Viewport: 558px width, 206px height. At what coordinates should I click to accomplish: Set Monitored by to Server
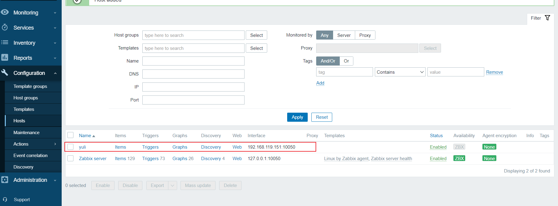tap(344, 35)
